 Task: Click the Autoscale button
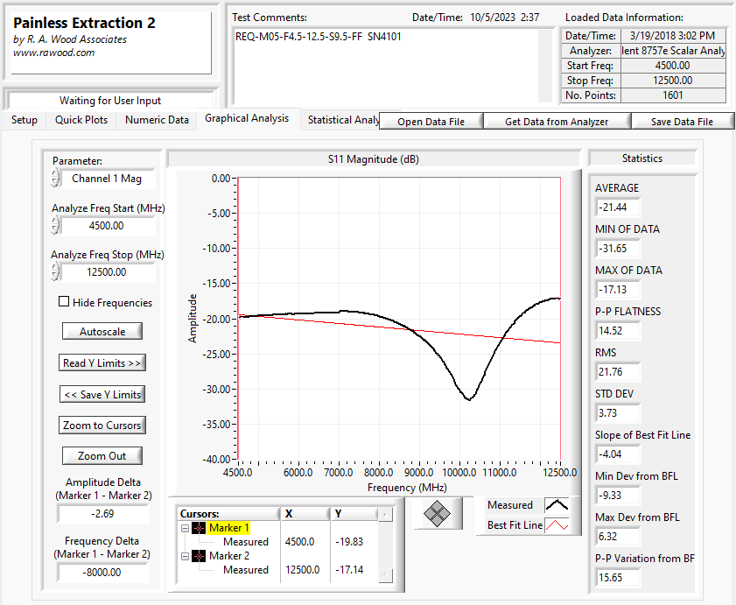click(102, 331)
